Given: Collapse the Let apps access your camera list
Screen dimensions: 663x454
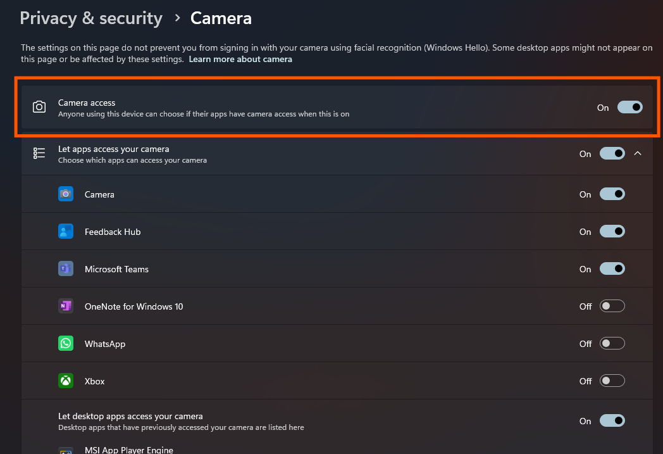Looking at the screenshot, I should (x=638, y=153).
